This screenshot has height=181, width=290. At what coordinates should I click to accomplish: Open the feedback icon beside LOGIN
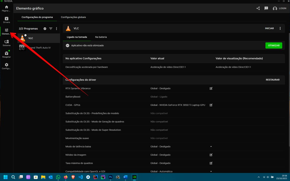tap(266, 9)
